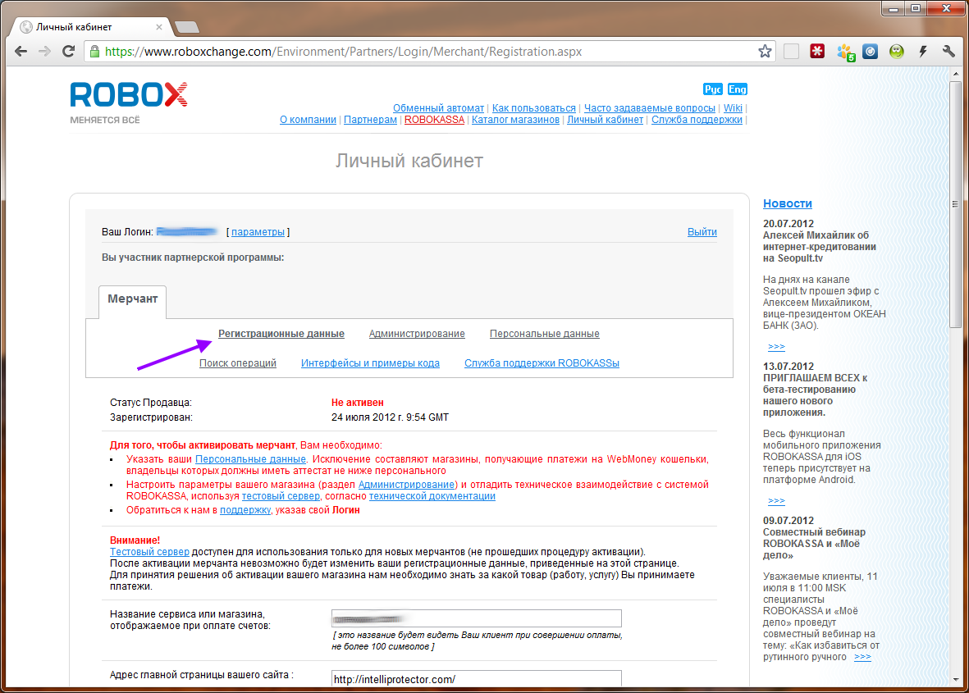Click the 20.07.2012 news date
The image size is (969, 693).
pos(788,224)
